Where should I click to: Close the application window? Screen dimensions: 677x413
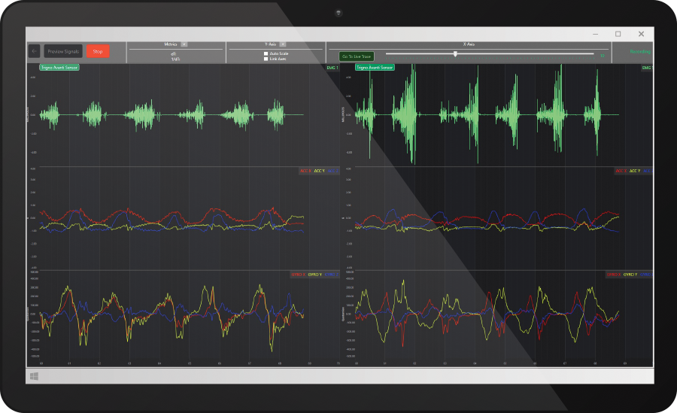pyautogui.click(x=641, y=34)
